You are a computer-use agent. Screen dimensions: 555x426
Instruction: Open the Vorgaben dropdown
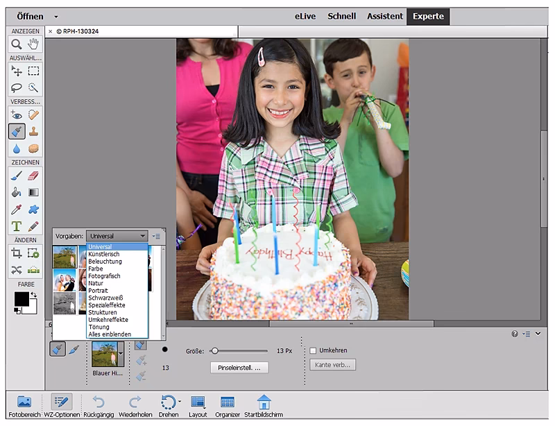(117, 236)
